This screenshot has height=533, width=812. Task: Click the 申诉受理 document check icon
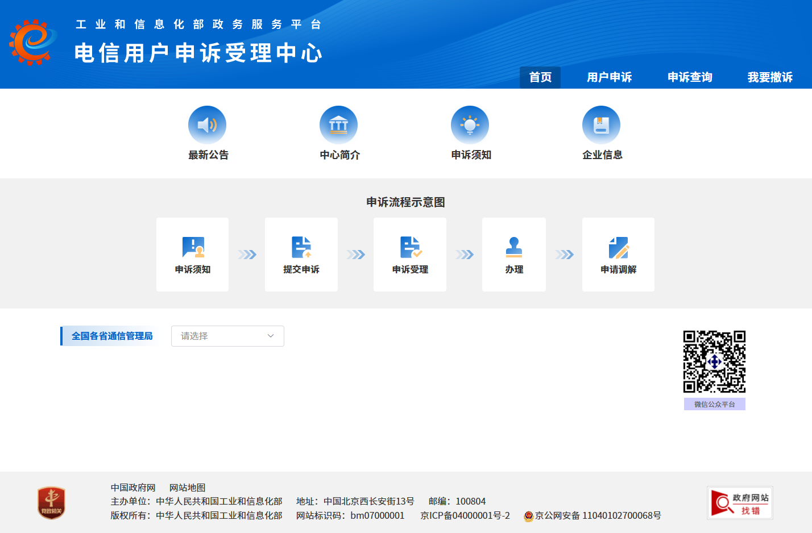pyautogui.click(x=410, y=247)
